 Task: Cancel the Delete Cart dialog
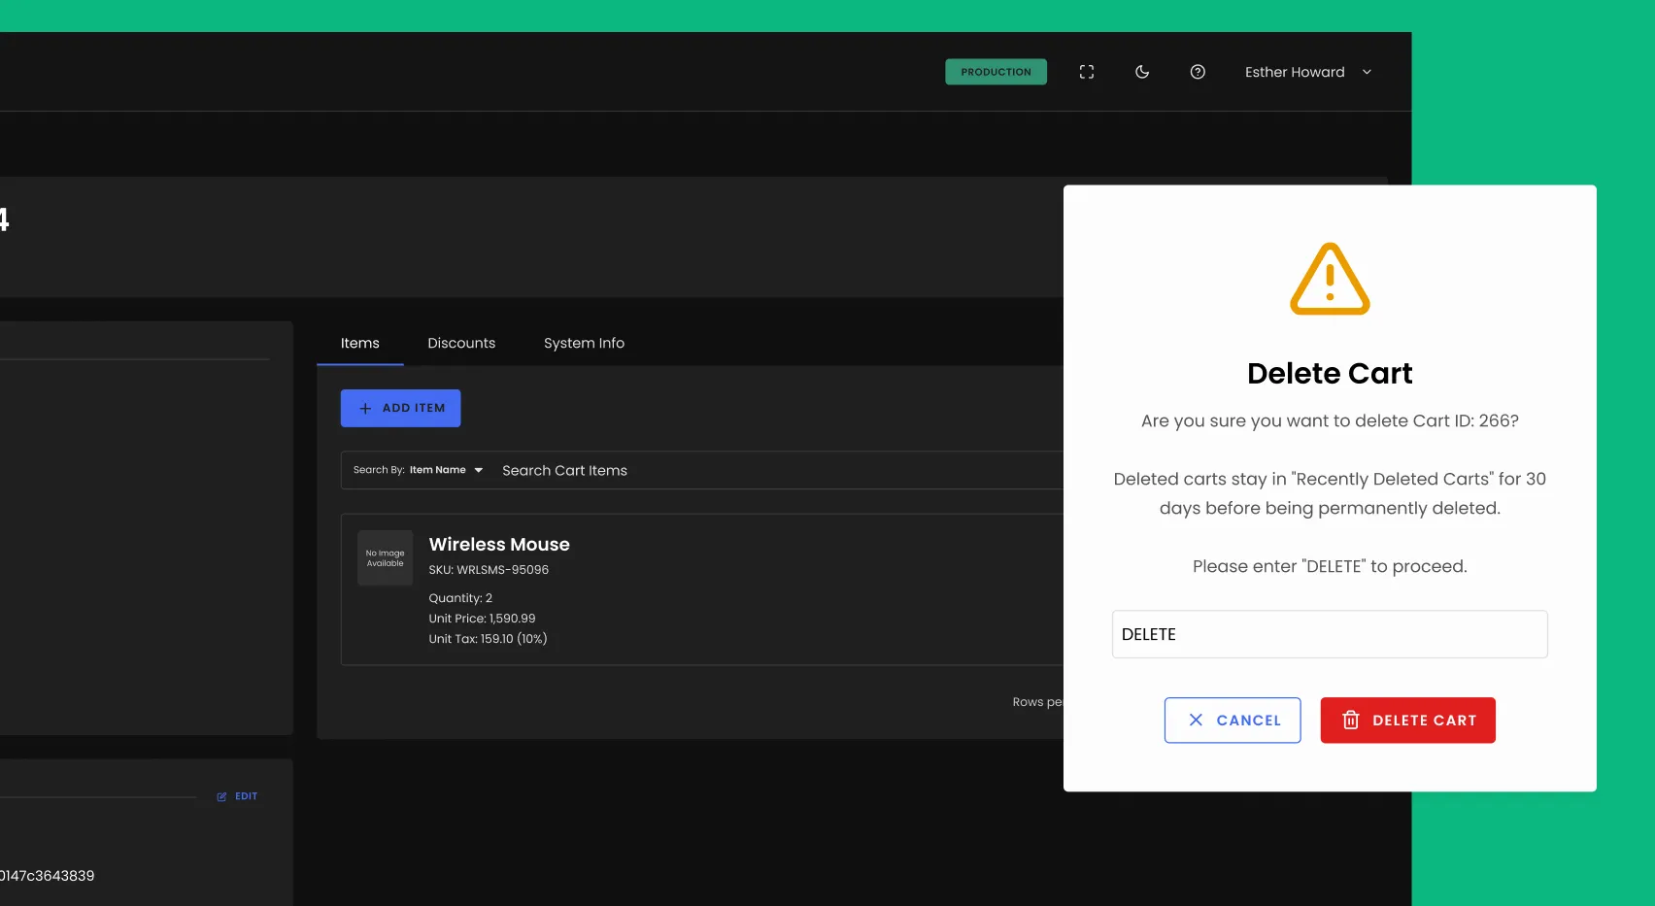coord(1233,720)
